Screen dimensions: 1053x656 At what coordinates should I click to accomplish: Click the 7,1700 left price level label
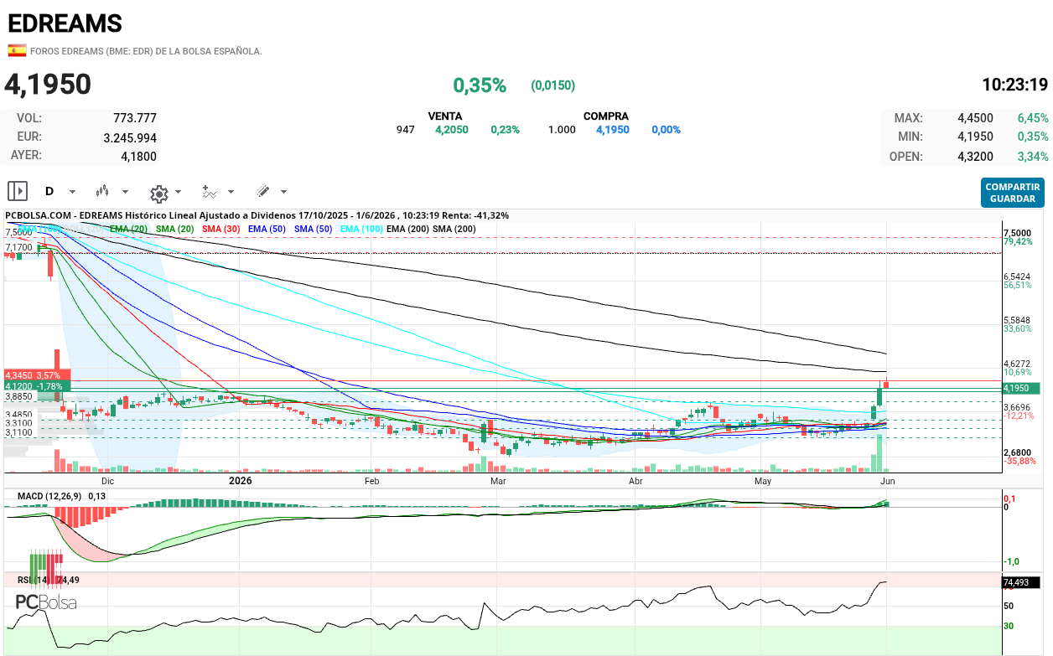(18, 248)
